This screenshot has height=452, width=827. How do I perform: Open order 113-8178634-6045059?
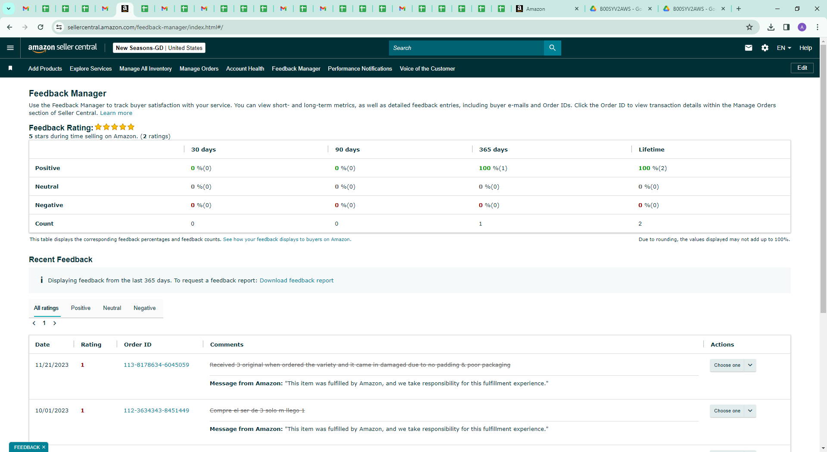pos(156,365)
